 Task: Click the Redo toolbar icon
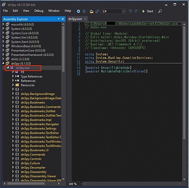(x=136, y=11)
